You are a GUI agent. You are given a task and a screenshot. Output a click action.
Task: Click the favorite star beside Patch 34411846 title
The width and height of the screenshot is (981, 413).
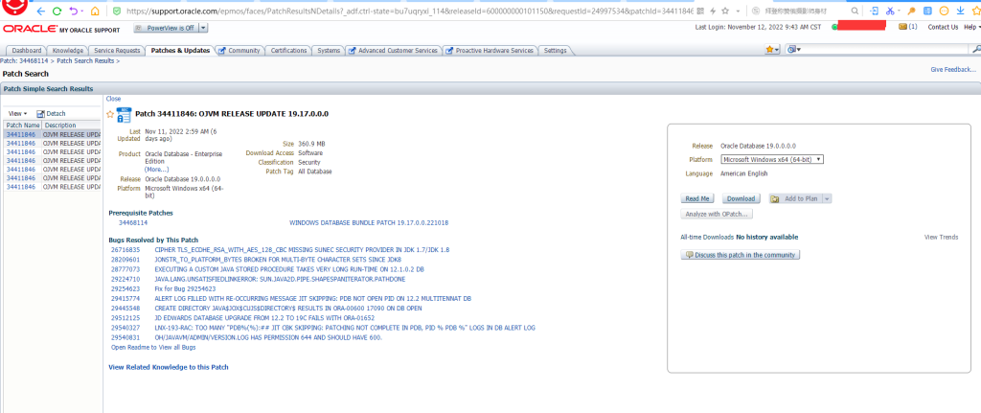(110, 114)
